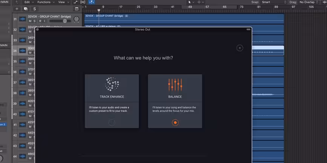Viewport: 327px width, 163px height.
Task: Click the audio icon of track 39
Action: click(x=22, y=104)
